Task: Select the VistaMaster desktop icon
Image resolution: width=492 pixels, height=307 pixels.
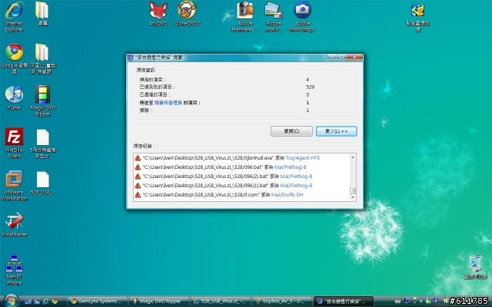Action: [14, 225]
